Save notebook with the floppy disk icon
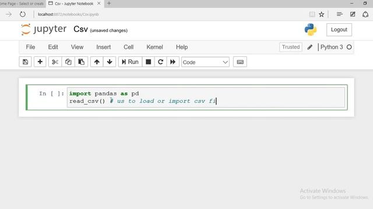This screenshot has width=373, height=209. tap(25, 62)
